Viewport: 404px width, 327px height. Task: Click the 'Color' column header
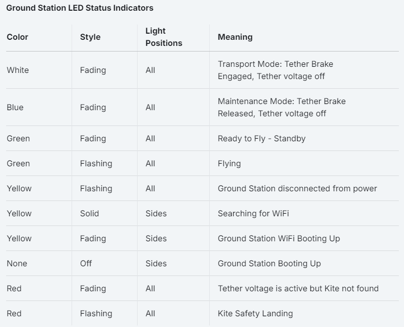pos(17,37)
